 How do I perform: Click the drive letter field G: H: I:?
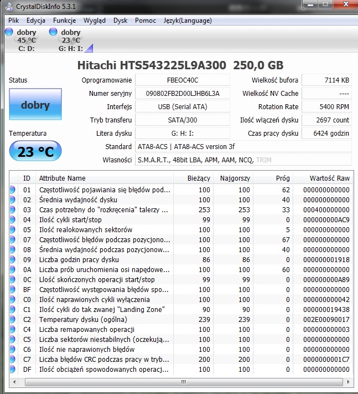click(183, 133)
